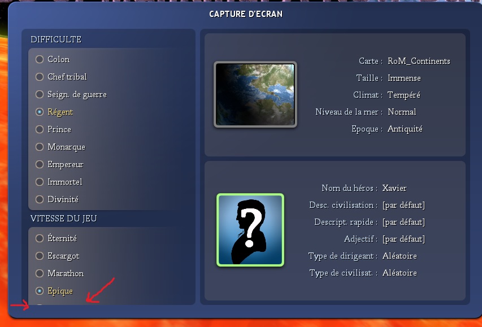Image resolution: width=482 pixels, height=327 pixels.
Task: Click the unknown leader portrait icon
Action: [250, 229]
